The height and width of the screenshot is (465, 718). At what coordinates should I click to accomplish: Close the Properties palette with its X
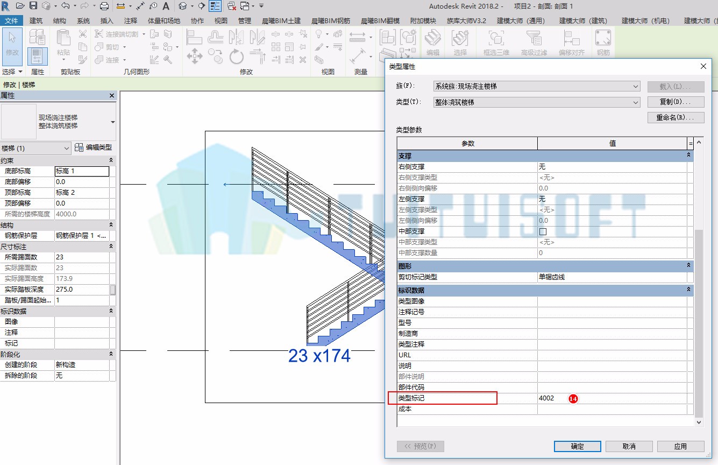pyautogui.click(x=112, y=95)
